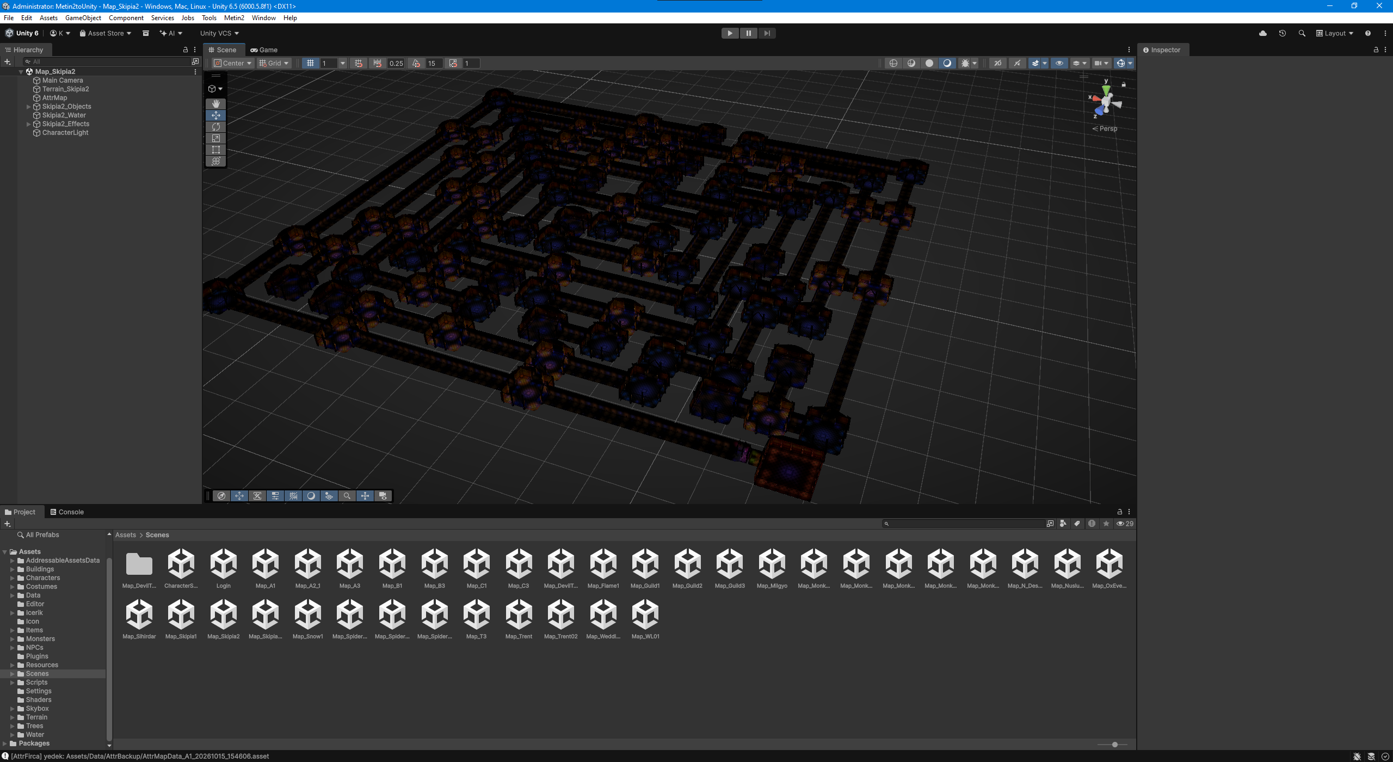Select the Scale tool
This screenshot has width=1393, height=762.
click(x=216, y=138)
